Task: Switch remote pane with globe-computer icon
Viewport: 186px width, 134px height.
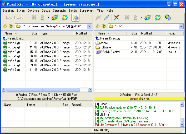Action: [168, 18]
